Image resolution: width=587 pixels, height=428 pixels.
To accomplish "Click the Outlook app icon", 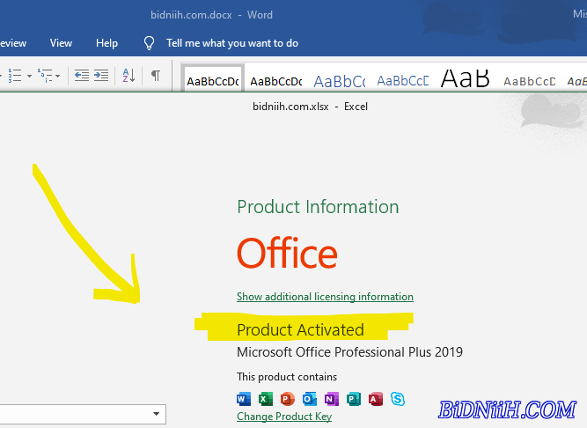I will [x=310, y=399].
